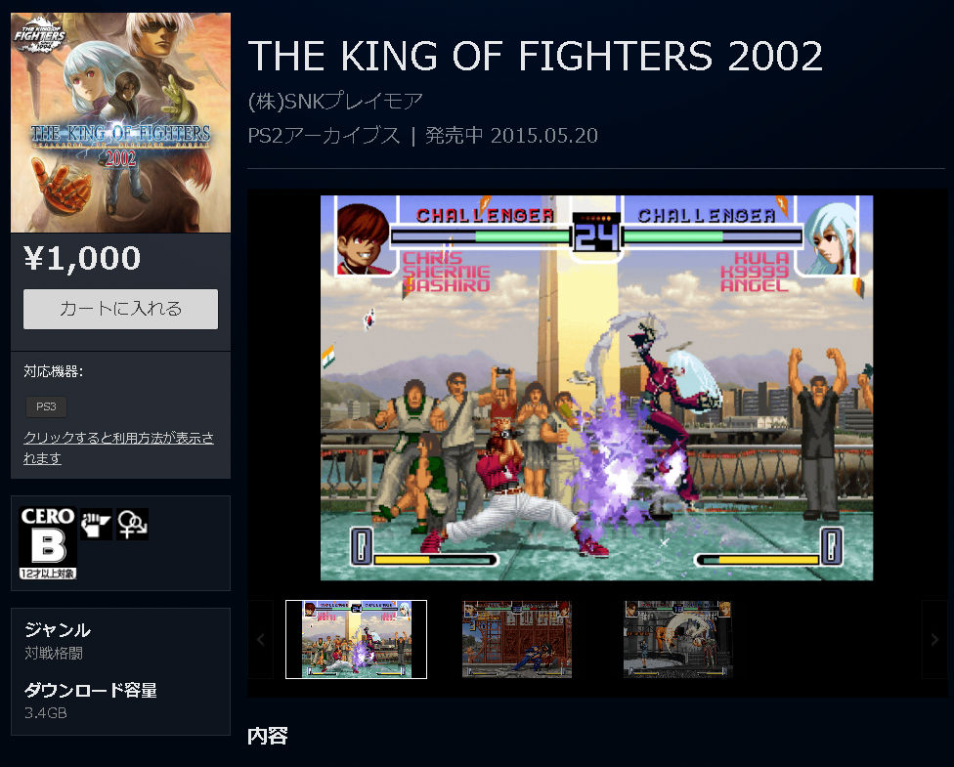Viewport: 954px width, 767px height.
Task: Click the game cover art image
Action: click(120, 123)
